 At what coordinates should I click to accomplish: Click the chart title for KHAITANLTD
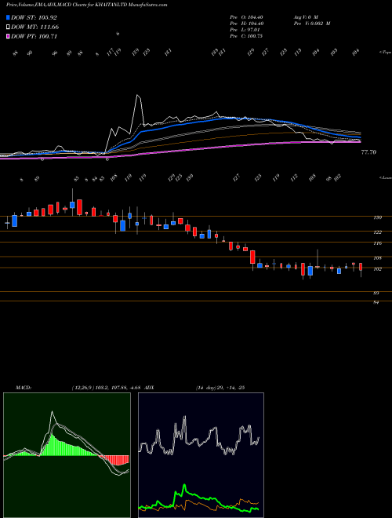[86, 5]
